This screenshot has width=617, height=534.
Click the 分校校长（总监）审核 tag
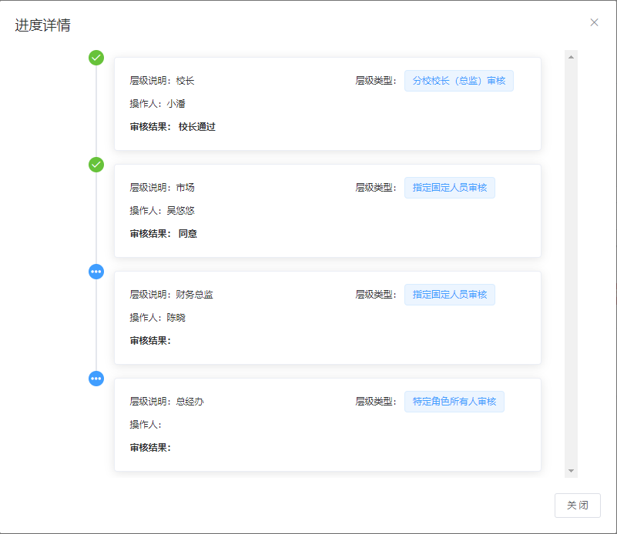[x=458, y=81]
